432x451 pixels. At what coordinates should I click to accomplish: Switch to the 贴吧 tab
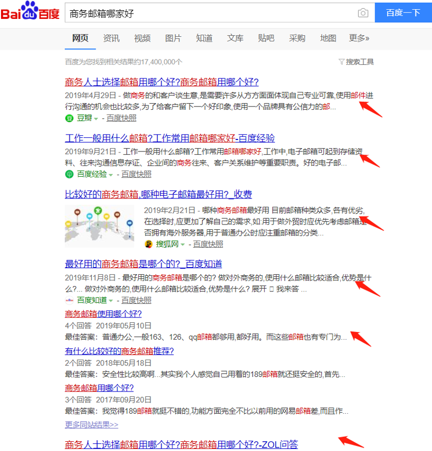click(x=266, y=38)
